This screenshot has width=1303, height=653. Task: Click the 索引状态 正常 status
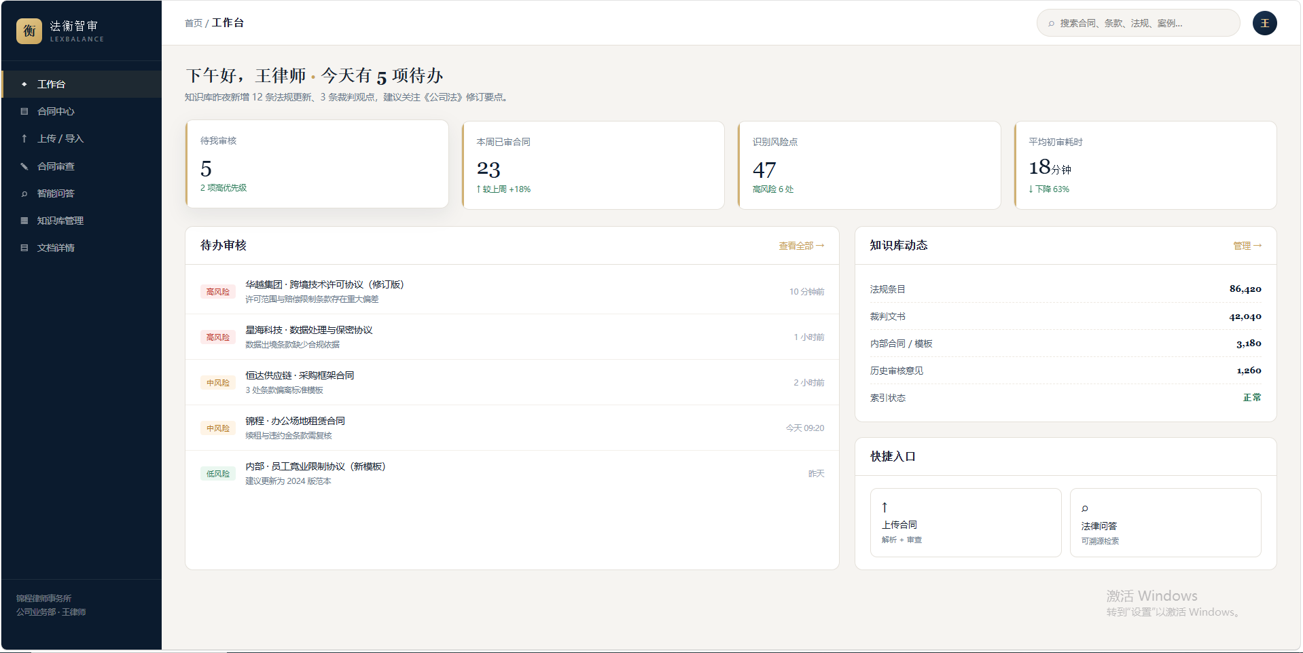click(x=1252, y=398)
